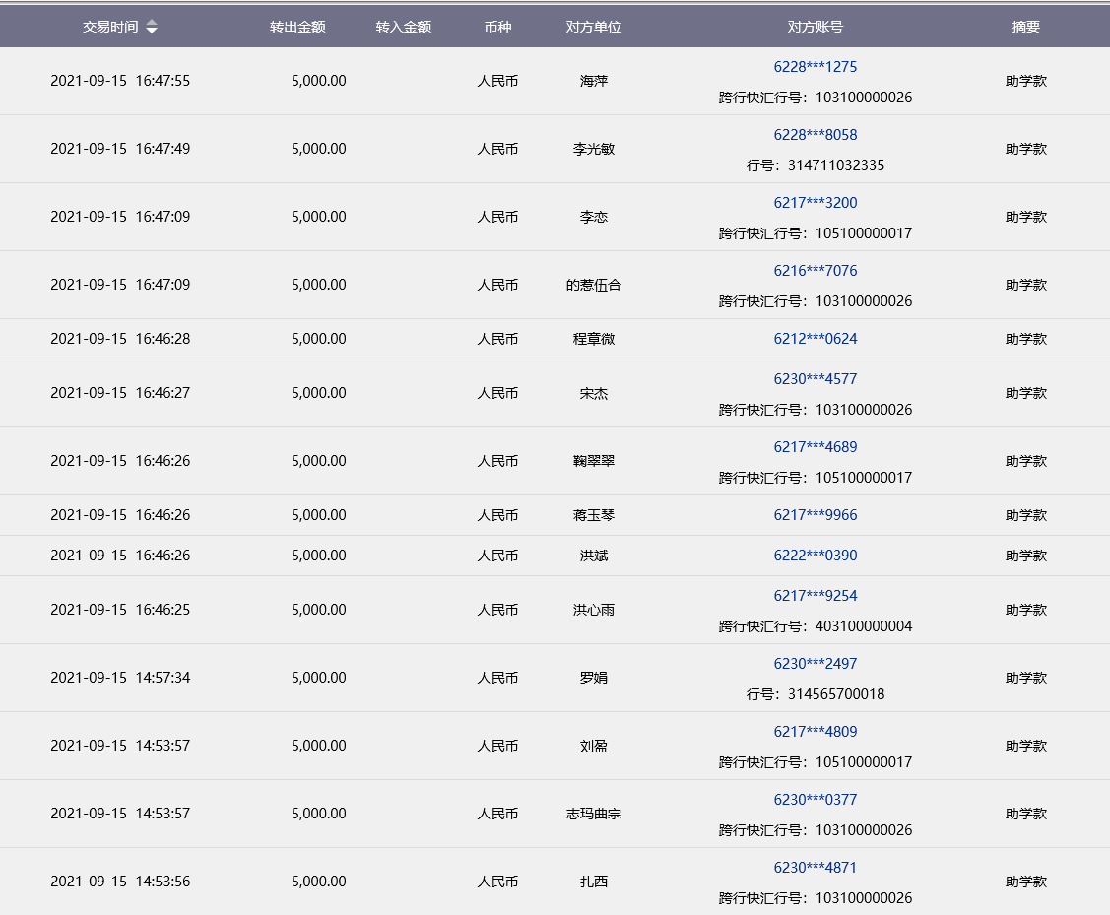This screenshot has width=1110, height=915.
Task: Click the 摘要 column header
Action: [x=1025, y=28]
